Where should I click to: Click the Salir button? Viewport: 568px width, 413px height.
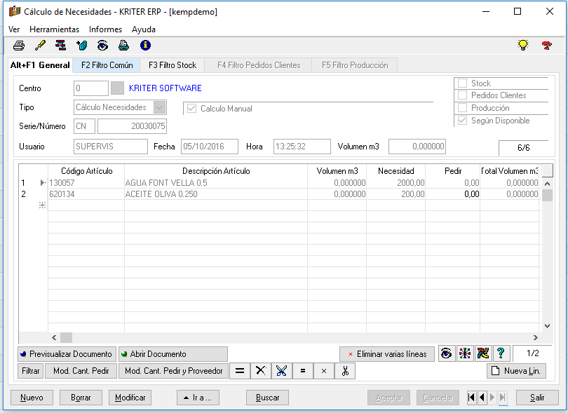pyautogui.click(x=537, y=398)
